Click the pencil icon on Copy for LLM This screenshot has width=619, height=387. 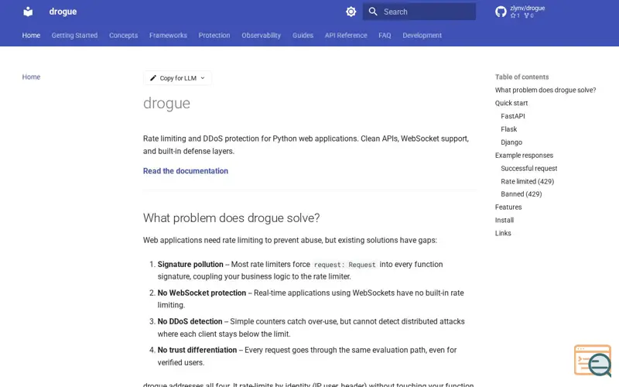(x=153, y=78)
